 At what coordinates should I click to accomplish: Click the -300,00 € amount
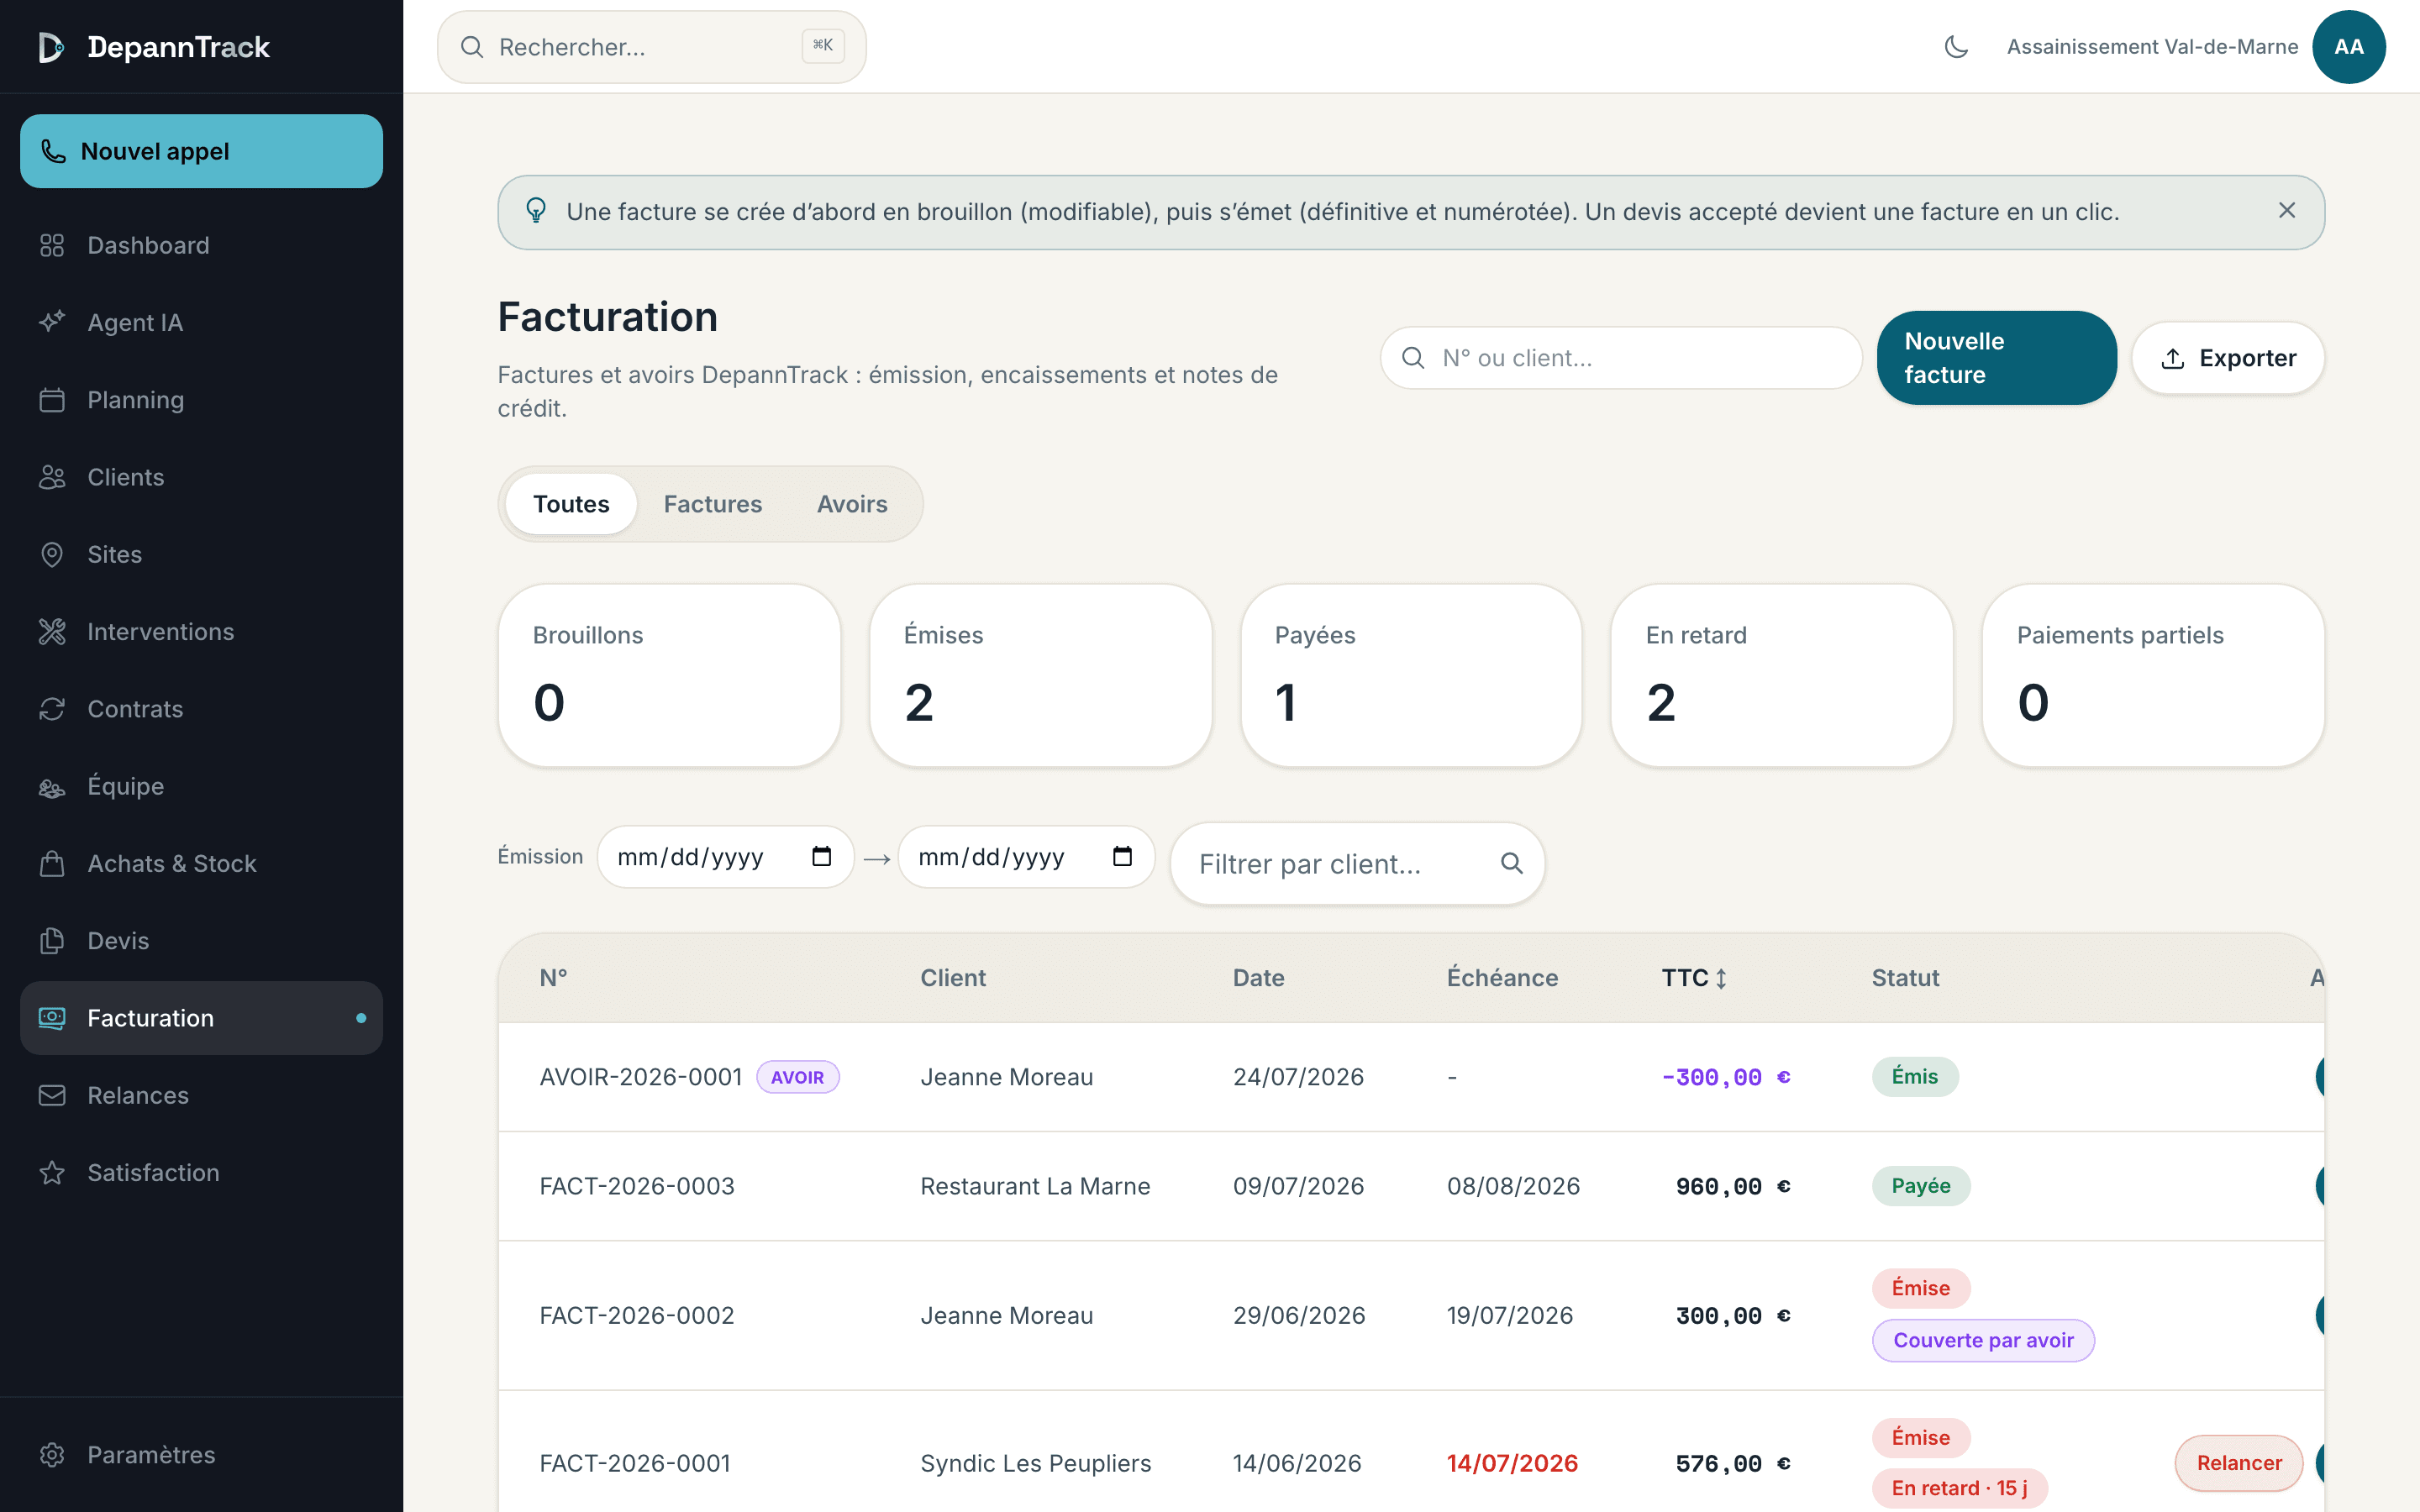pyautogui.click(x=1726, y=1077)
